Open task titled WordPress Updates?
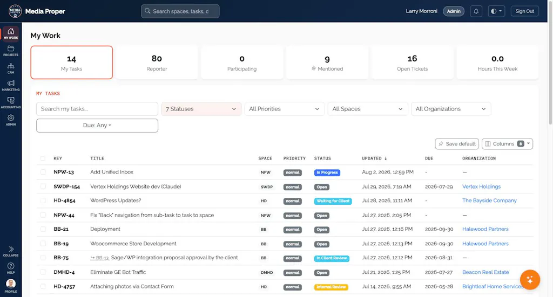Screen dimensions: 553x297 point(116,201)
